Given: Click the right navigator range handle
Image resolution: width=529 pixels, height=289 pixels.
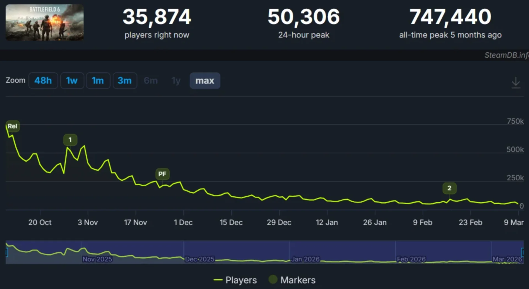Looking at the screenshot, I should coord(522,252).
